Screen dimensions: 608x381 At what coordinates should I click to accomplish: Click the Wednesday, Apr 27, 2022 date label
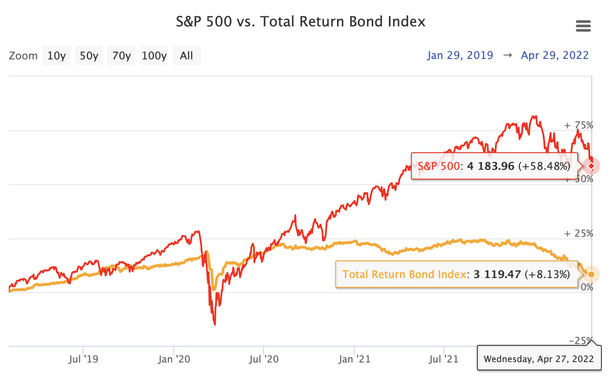(538, 359)
